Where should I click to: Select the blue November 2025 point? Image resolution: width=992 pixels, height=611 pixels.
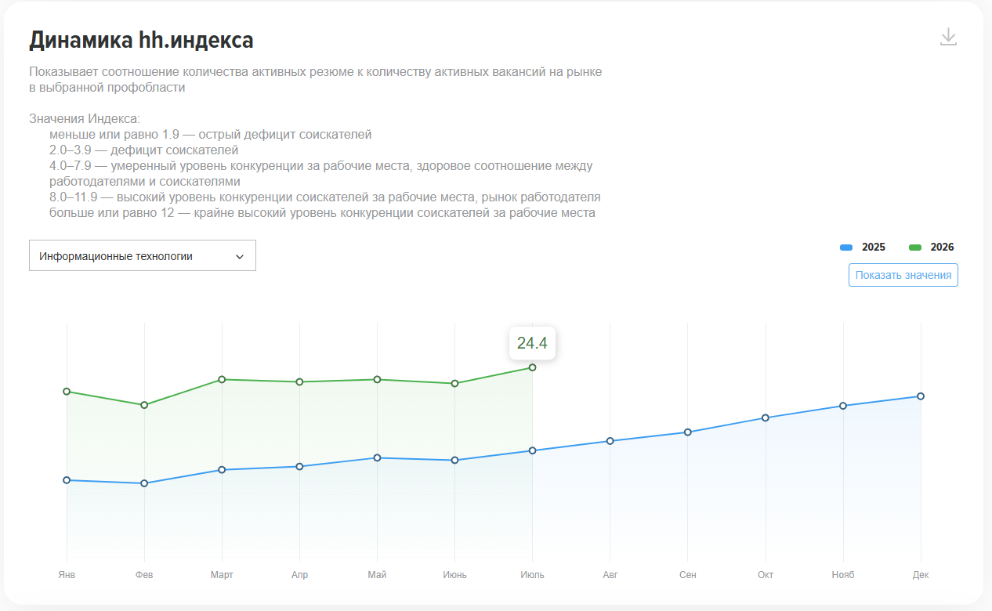click(x=843, y=406)
